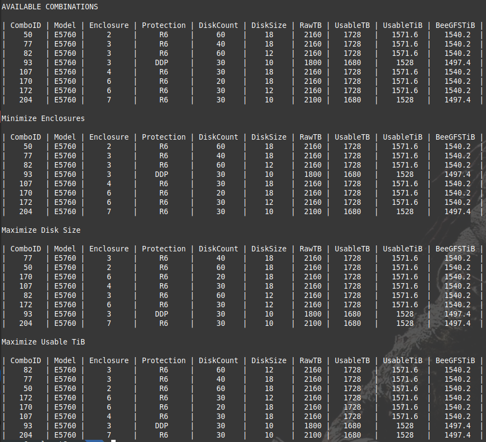Viewport: 486px width, 442px height.
Task: Click UsableTiB header of Maximize Usable TiB table
Action: coord(403,361)
